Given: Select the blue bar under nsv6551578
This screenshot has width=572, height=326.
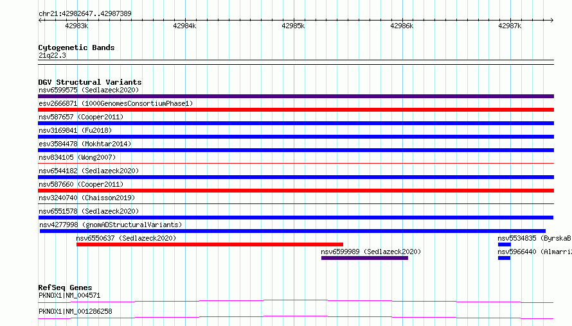Looking at the screenshot, I should (x=296, y=218).
